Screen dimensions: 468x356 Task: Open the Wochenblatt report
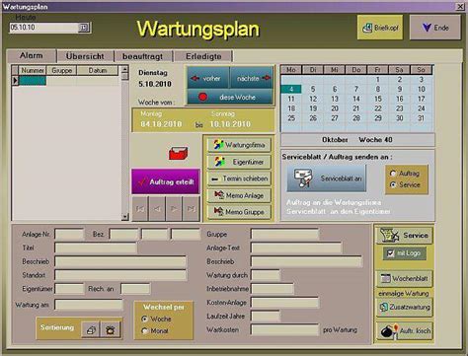coord(404,278)
